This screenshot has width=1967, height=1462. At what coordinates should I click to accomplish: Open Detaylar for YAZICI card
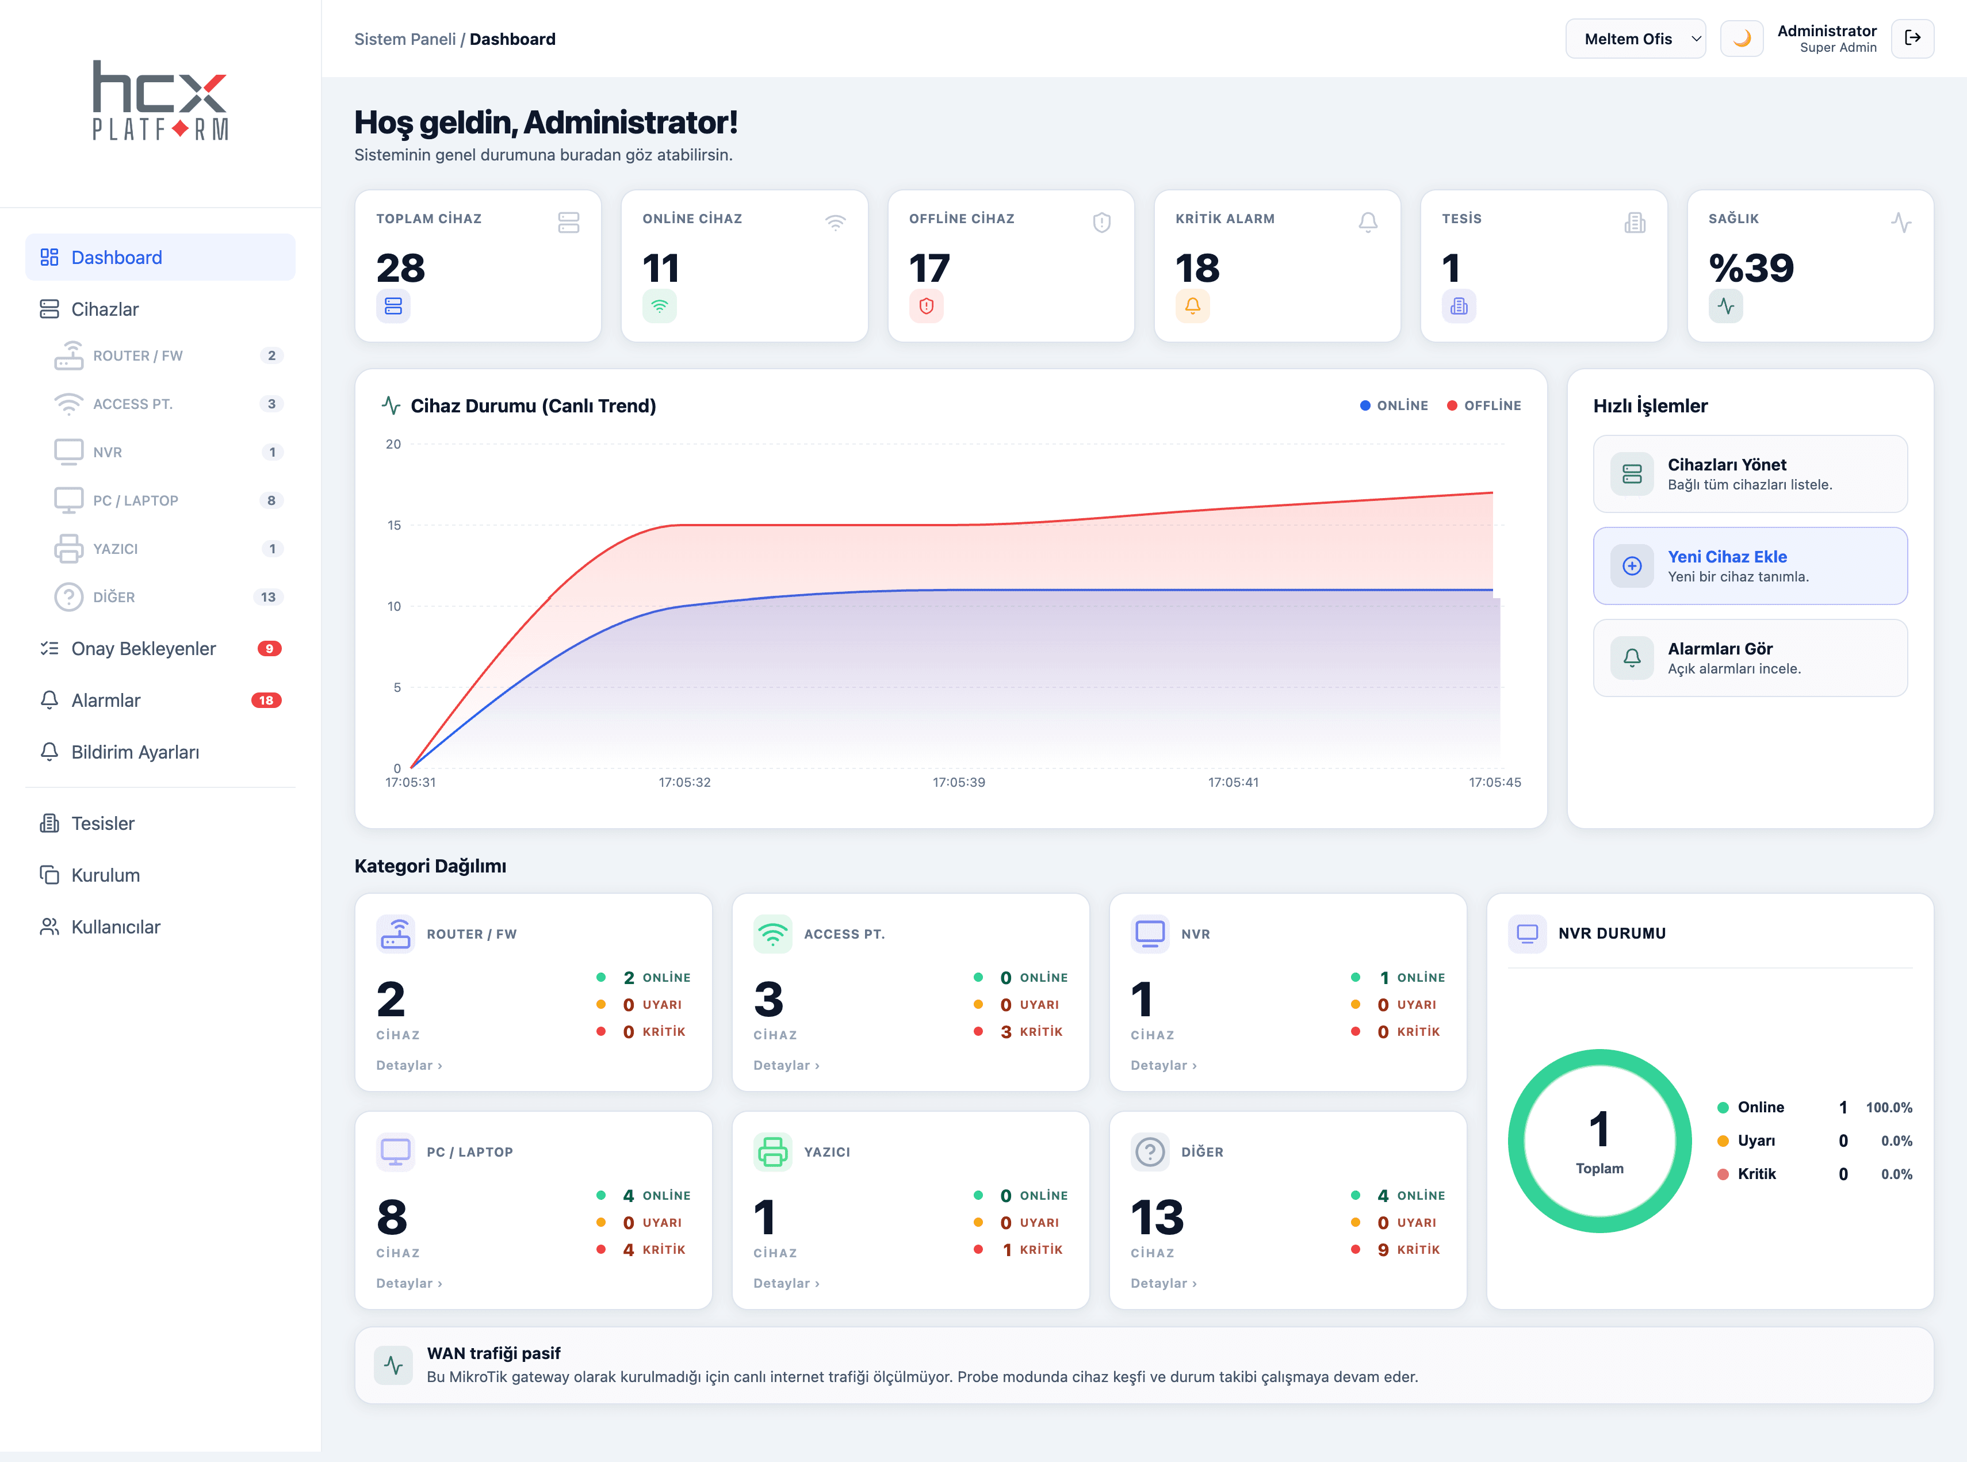point(787,1283)
